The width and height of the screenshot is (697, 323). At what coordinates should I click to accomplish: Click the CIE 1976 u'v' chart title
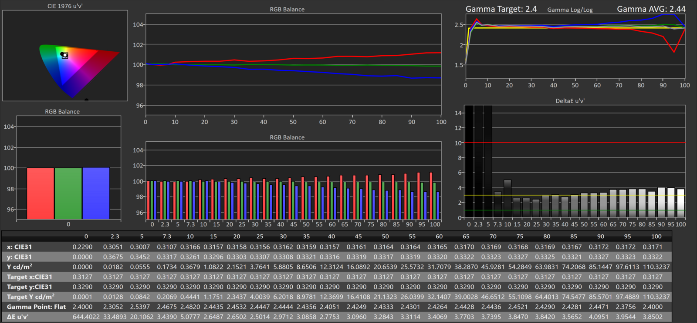[x=65, y=6]
